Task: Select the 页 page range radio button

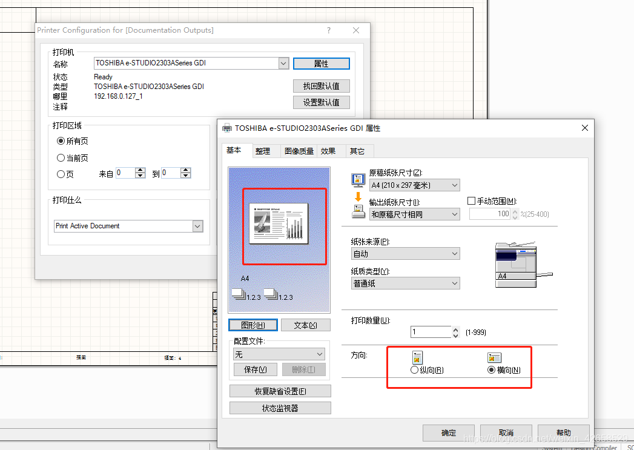Action: click(x=61, y=174)
